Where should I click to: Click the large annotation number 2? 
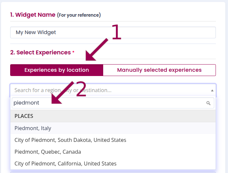[x=82, y=89]
